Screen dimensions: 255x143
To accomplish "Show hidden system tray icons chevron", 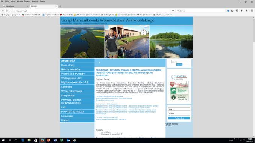I will (x=237, y=140).
